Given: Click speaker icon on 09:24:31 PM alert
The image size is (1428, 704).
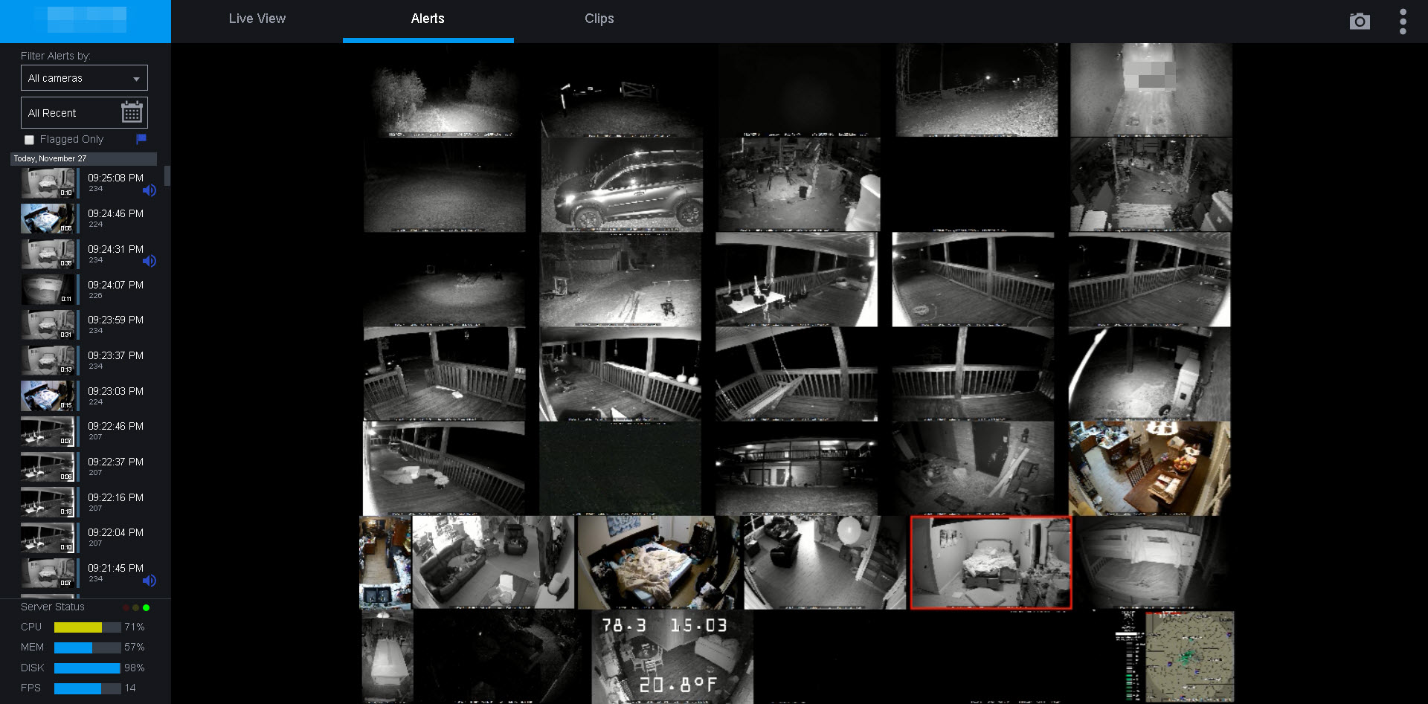Looking at the screenshot, I should [x=149, y=261].
